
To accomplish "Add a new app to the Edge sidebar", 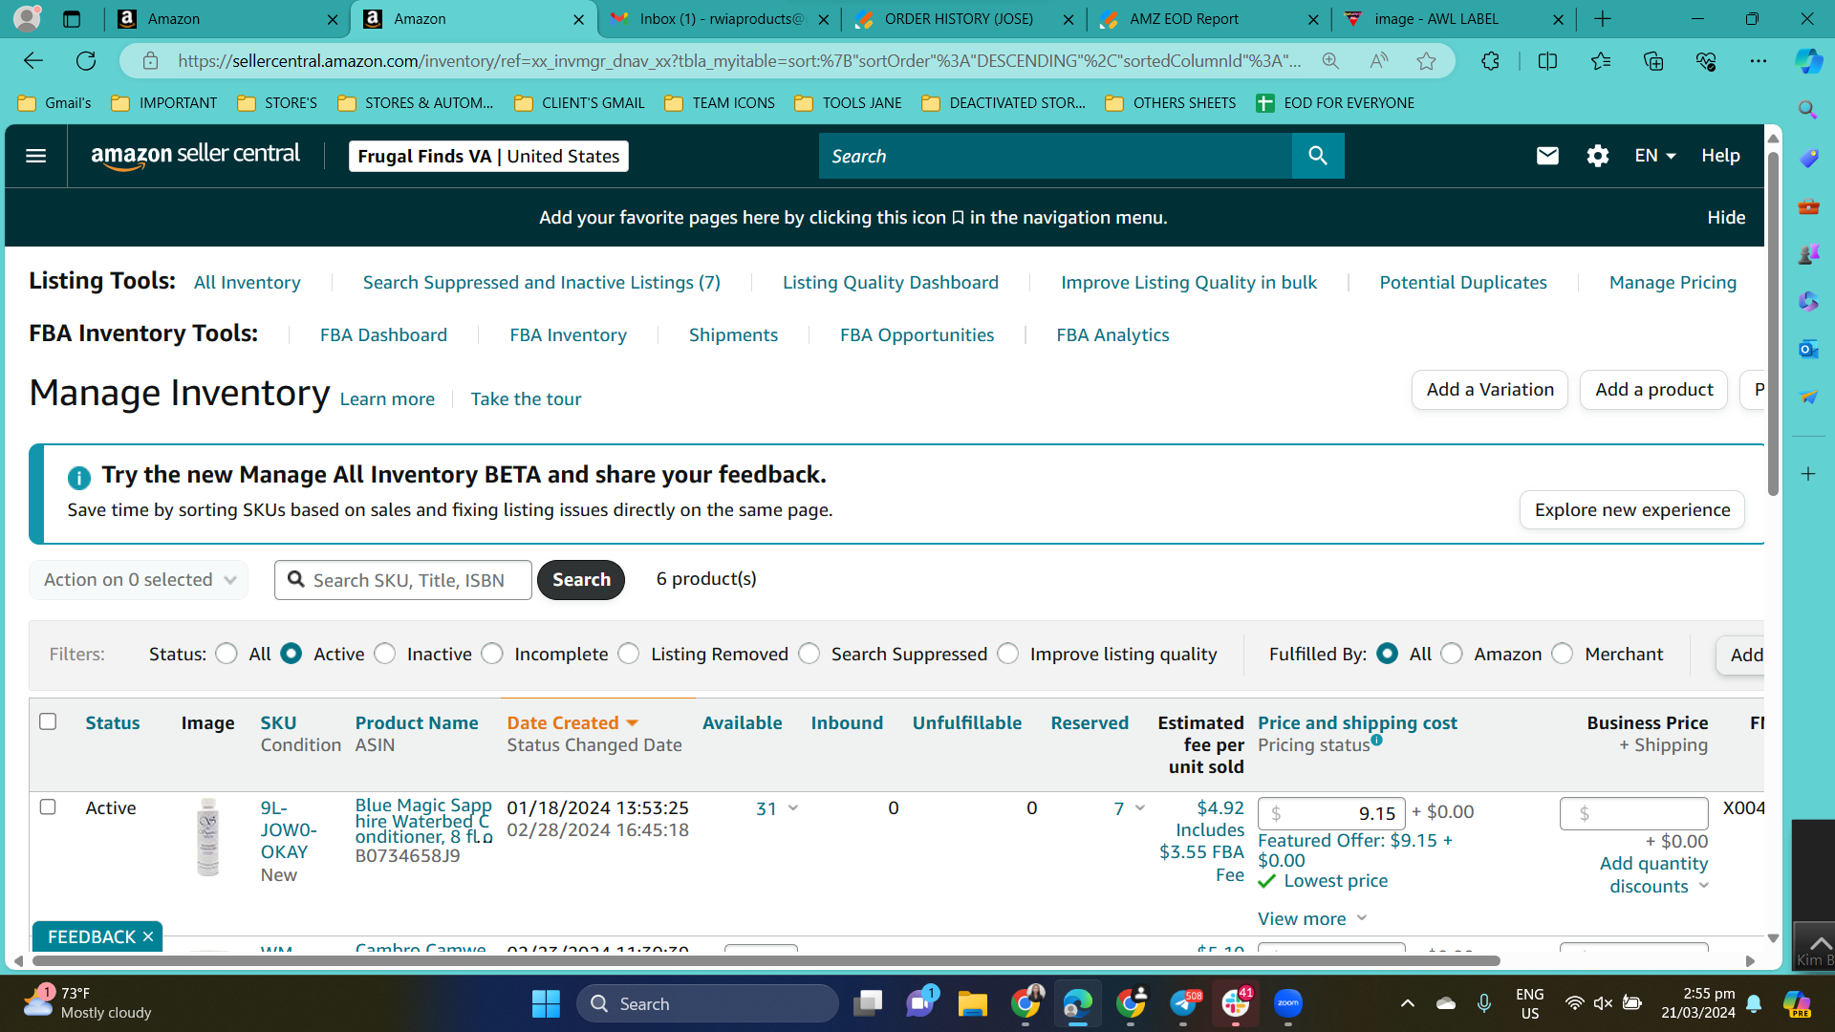I will pyautogui.click(x=1808, y=474).
